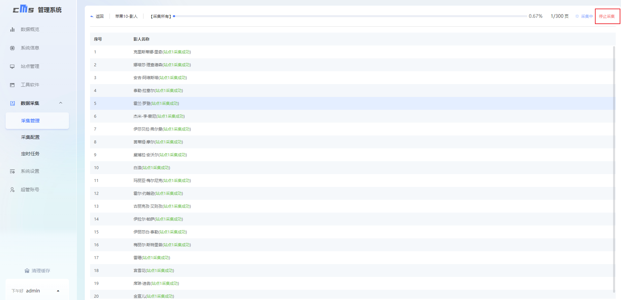Select the row 玛丽亚·梅尔尼克
Image resolution: width=621 pixels, height=300 pixels.
point(353,180)
